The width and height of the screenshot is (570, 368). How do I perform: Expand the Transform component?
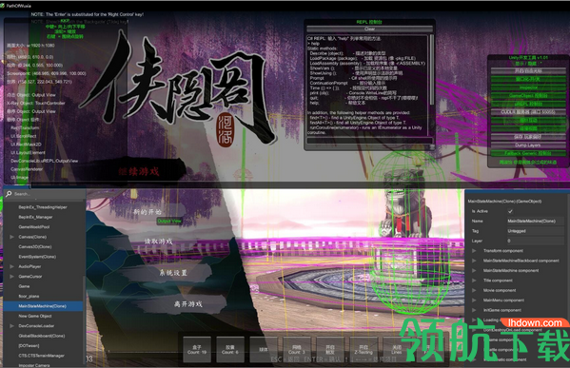pyautogui.click(x=474, y=251)
